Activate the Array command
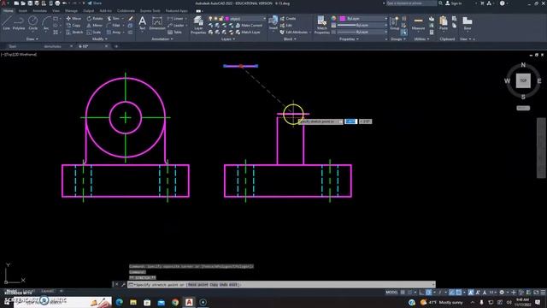The image size is (547, 308). 114,33
